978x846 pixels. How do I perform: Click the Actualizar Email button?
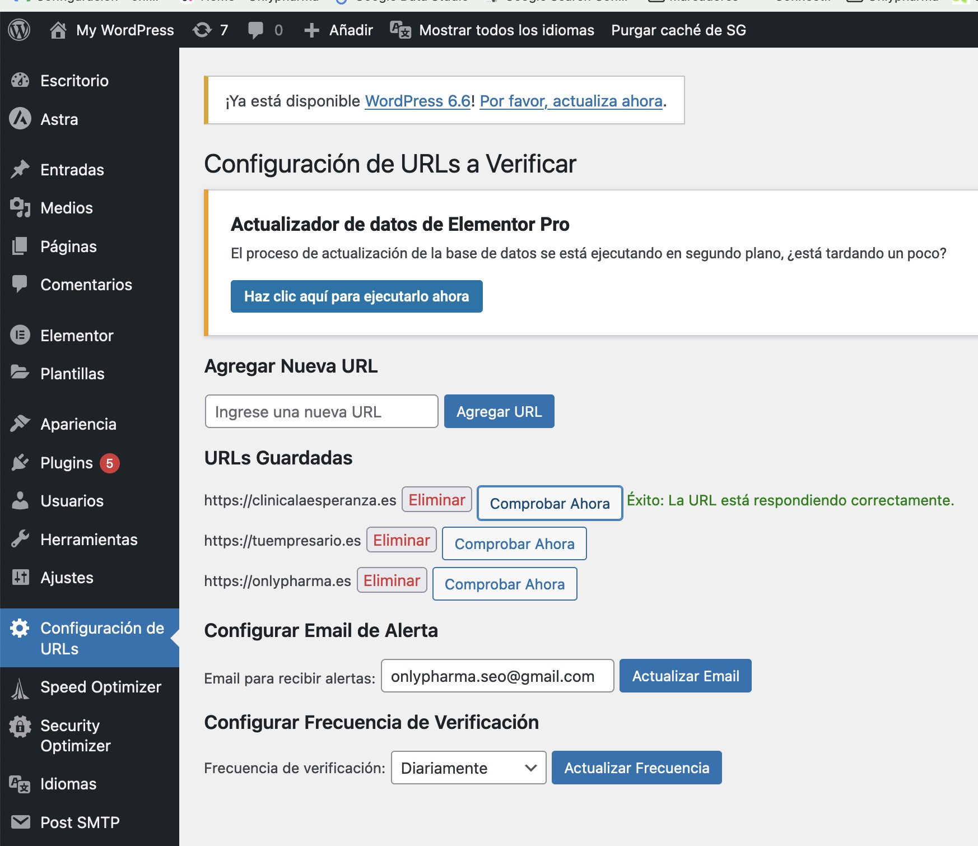686,676
